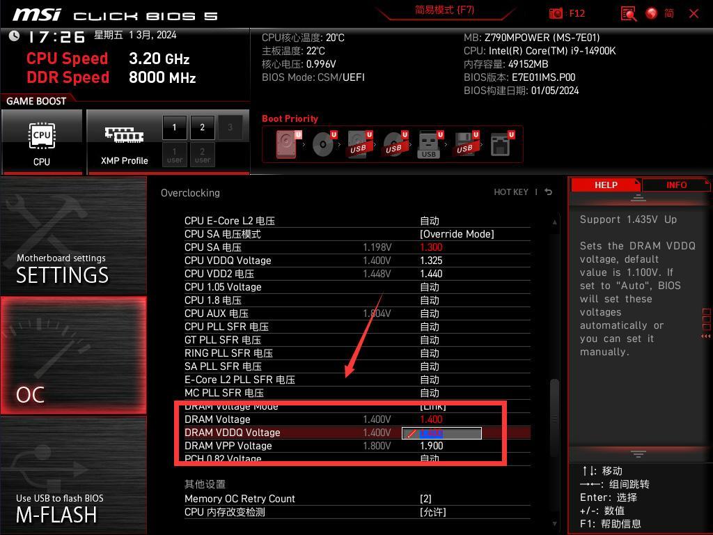Select the hard disk boot priority icon
Screen dimensions: 713x535
click(x=286, y=144)
